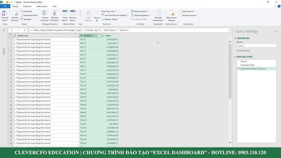Click the All Properties link

(x=243, y=50)
